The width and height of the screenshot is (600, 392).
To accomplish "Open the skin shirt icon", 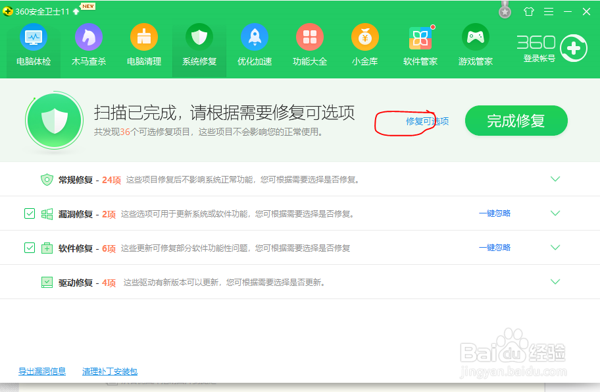I will (x=529, y=11).
